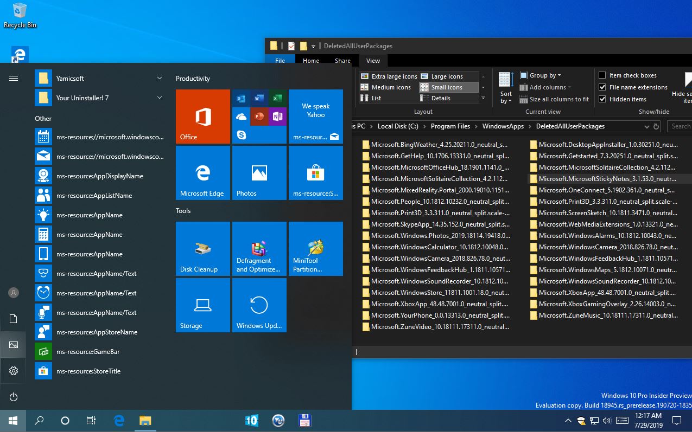The image size is (692, 432).
Task: Click Program Files in the address breadcrumb
Action: coord(450,126)
